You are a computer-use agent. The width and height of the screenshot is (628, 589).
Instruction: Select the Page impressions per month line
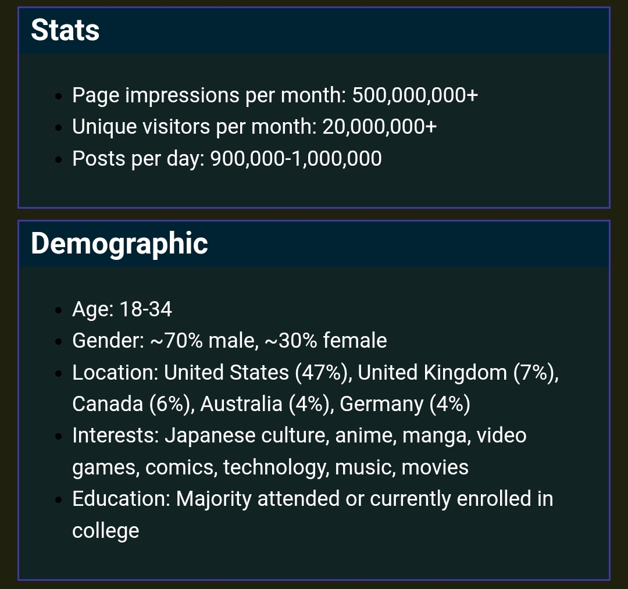275,95
